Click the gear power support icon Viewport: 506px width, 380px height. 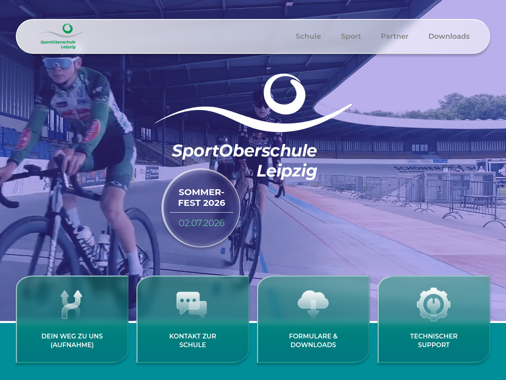[x=434, y=304]
